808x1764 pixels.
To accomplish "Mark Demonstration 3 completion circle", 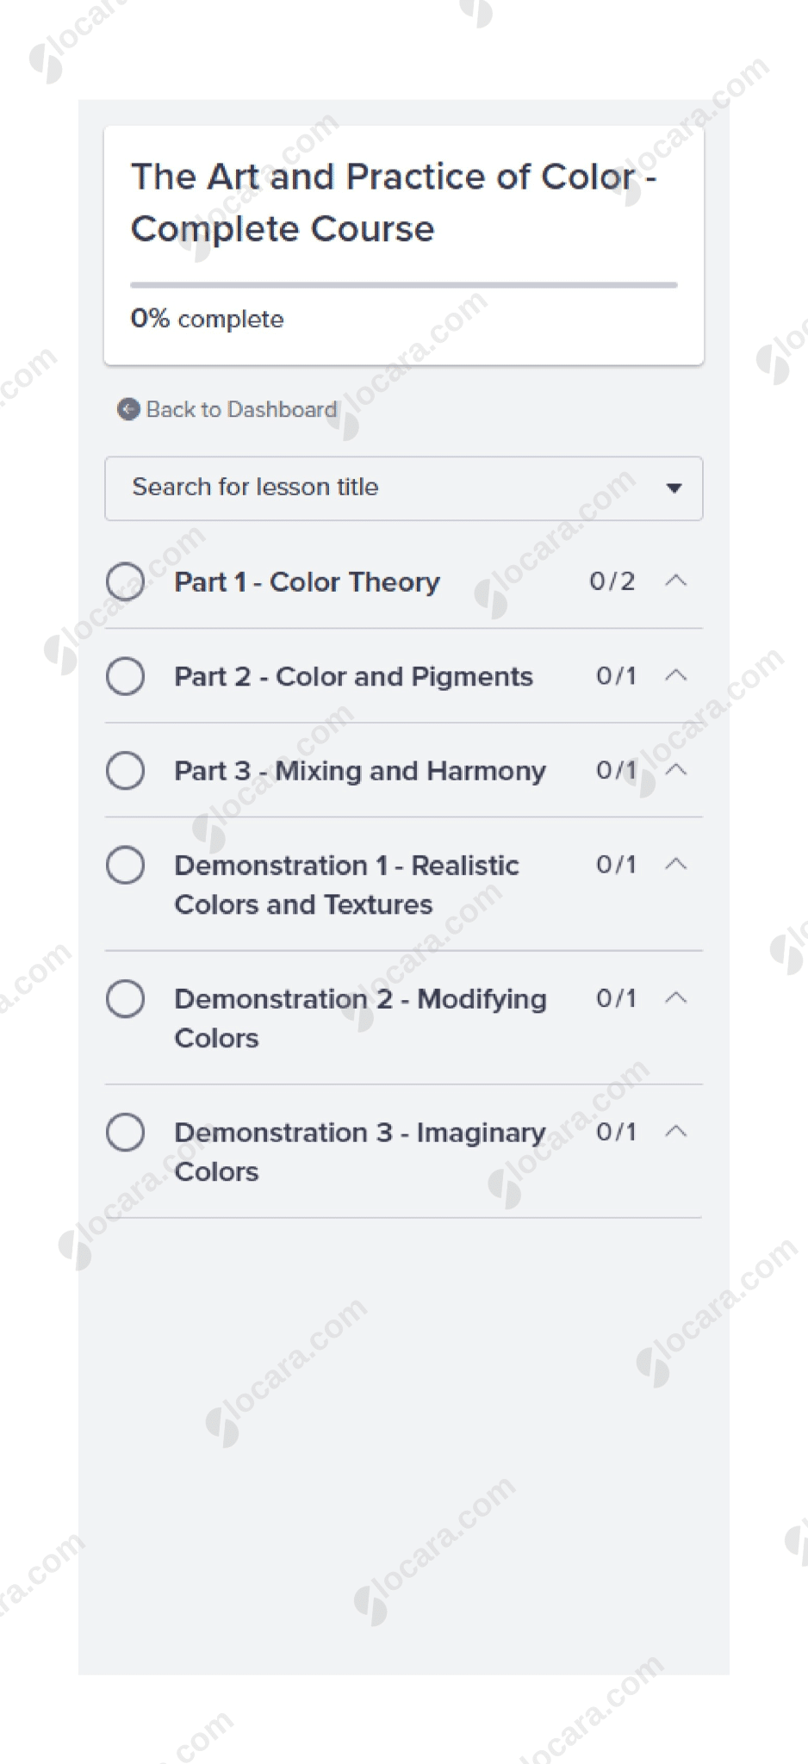I will coord(126,1132).
